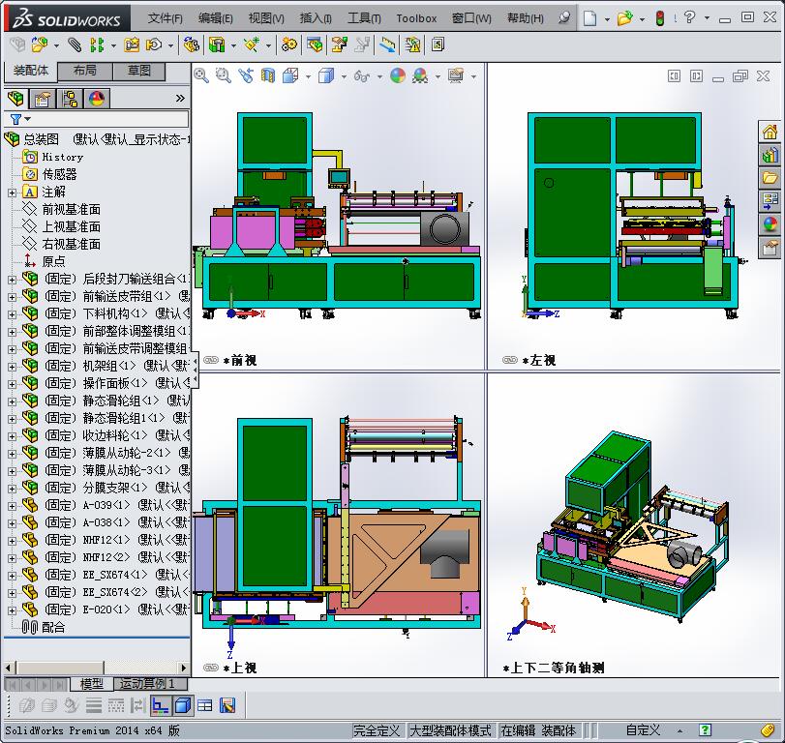Start a New Motion Study

click(x=288, y=45)
